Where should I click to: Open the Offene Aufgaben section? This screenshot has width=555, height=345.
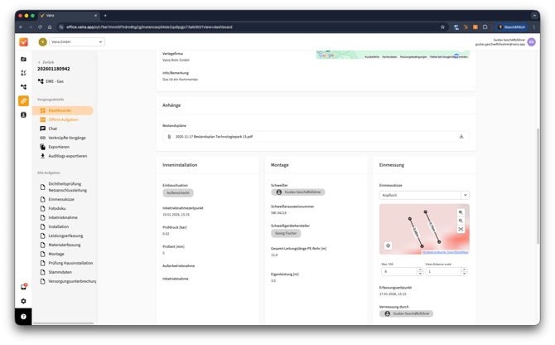coord(63,119)
